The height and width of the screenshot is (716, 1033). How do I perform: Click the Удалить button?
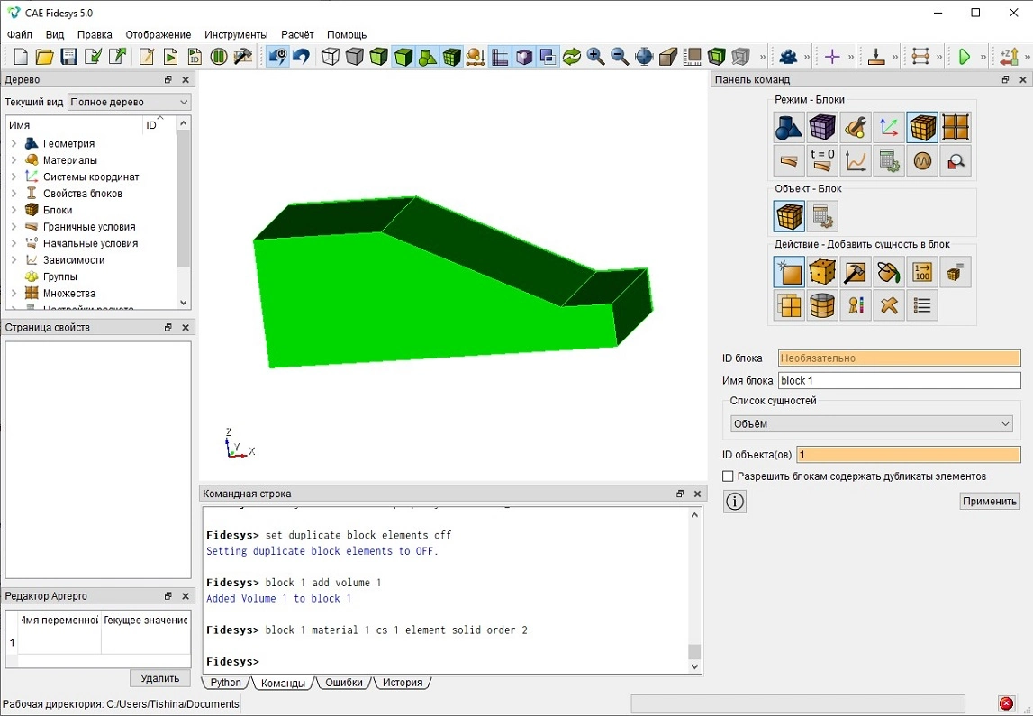coord(160,678)
